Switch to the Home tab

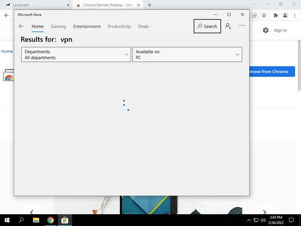pyautogui.click(x=38, y=26)
